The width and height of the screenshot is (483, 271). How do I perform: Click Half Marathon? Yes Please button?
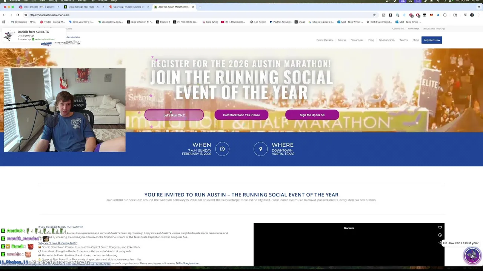coord(241,115)
